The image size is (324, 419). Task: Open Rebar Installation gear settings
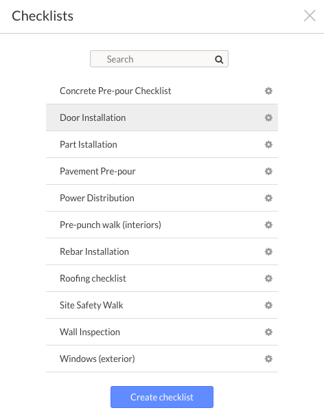[x=268, y=251]
